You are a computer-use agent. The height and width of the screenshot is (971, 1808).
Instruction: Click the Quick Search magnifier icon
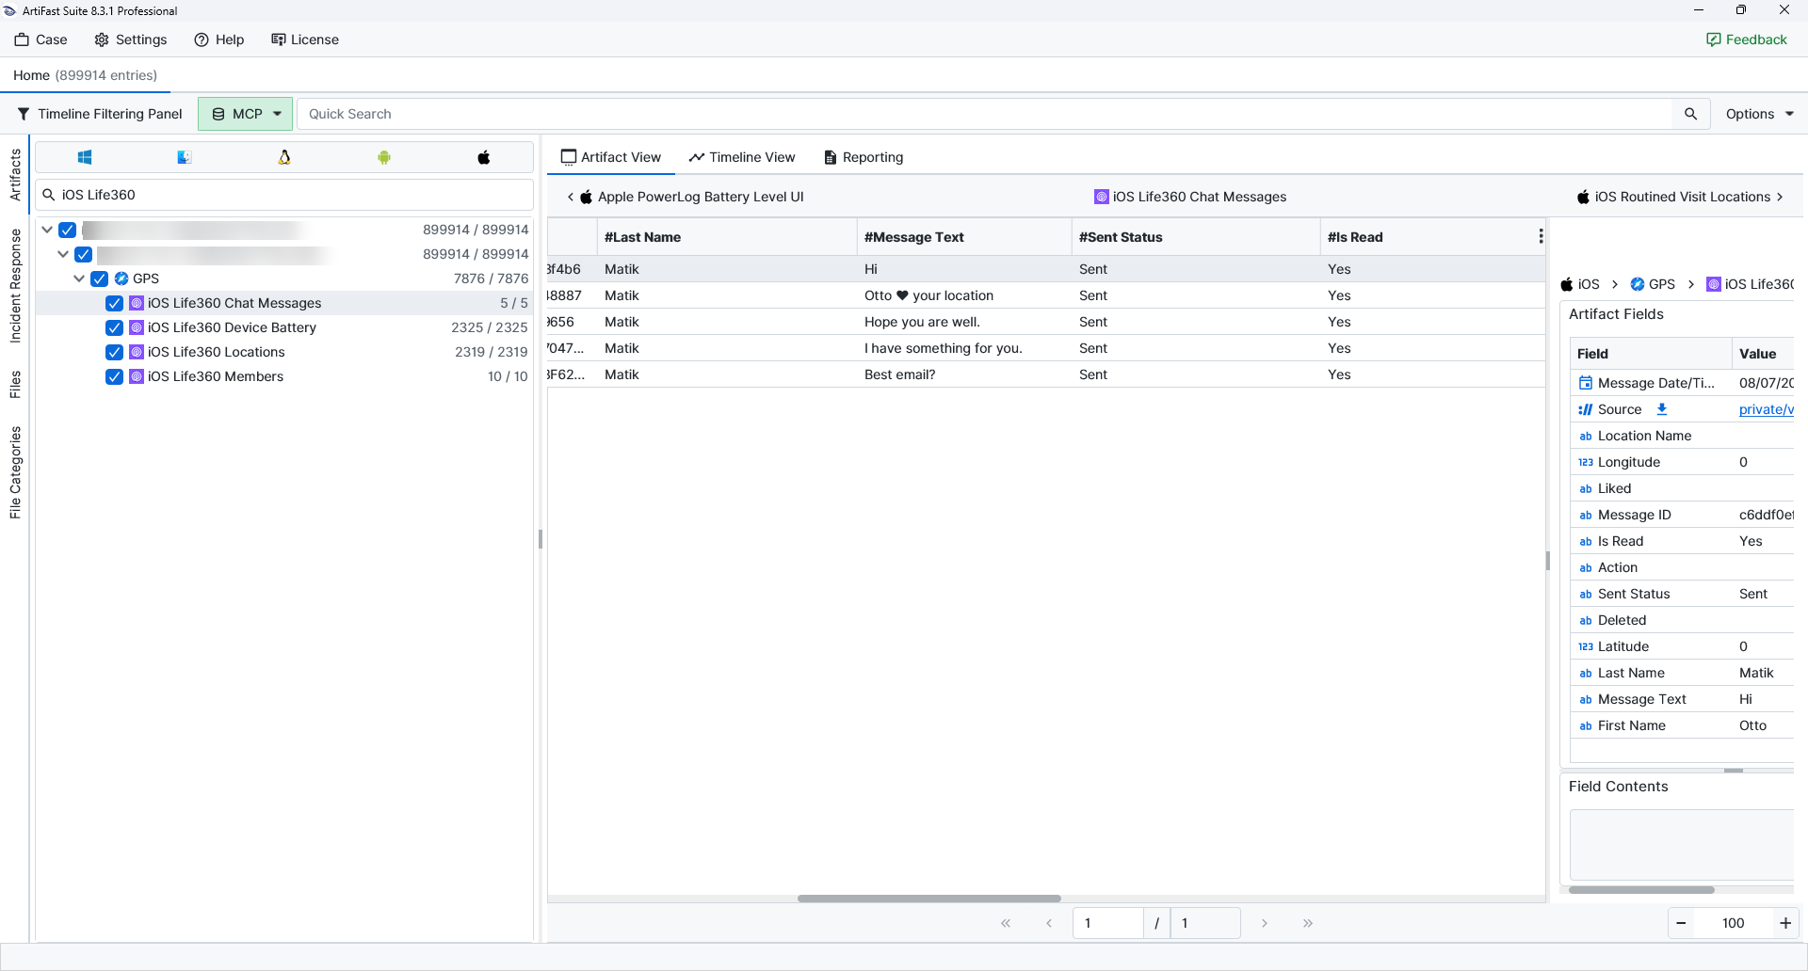(x=1691, y=114)
